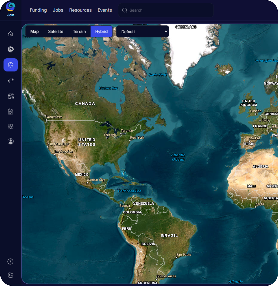
Task: Open the community puzzle icon in sidebar
Action: pos(11,96)
